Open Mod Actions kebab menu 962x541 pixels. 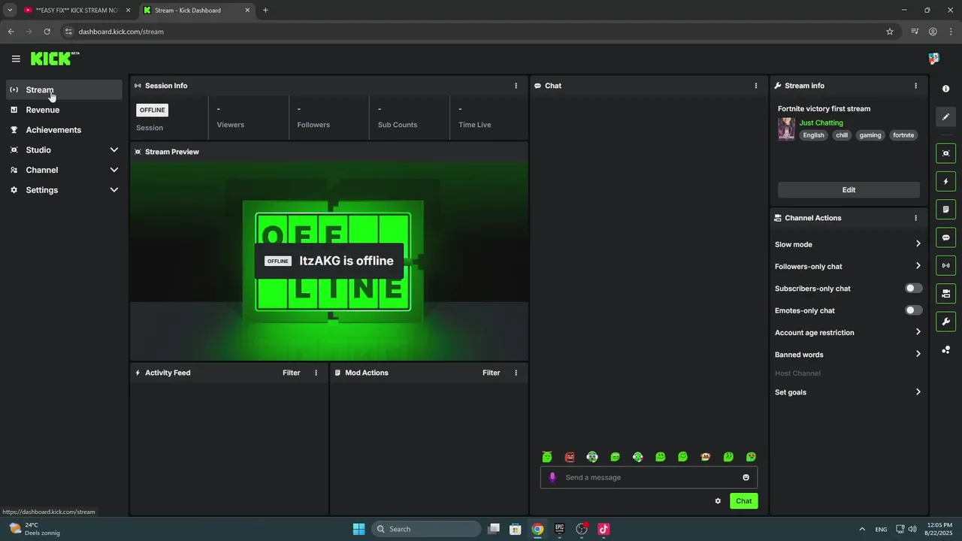[516, 373]
